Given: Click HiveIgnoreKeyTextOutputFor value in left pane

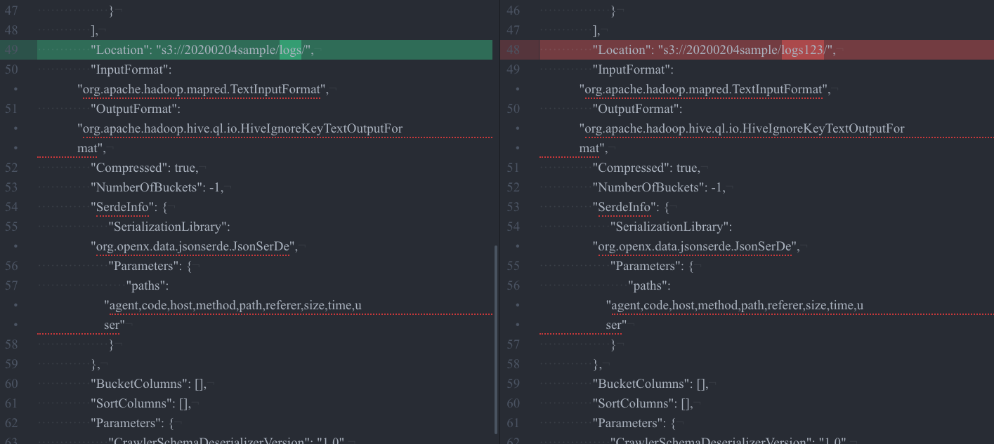Looking at the screenshot, I should (240, 128).
